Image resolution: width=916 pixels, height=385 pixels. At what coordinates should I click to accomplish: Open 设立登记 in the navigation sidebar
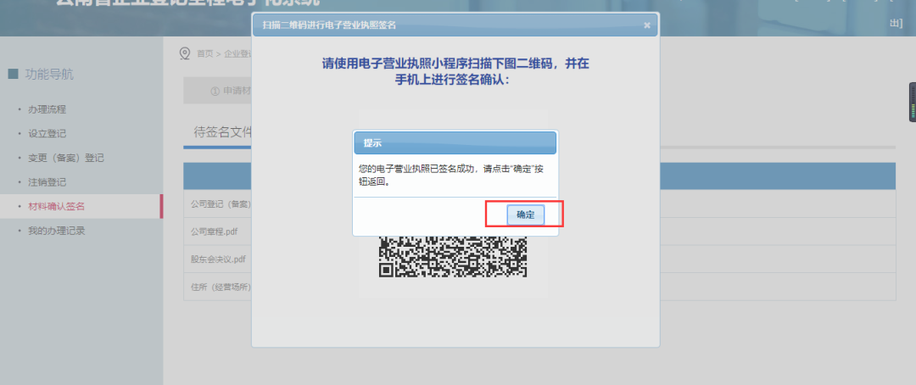point(47,133)
